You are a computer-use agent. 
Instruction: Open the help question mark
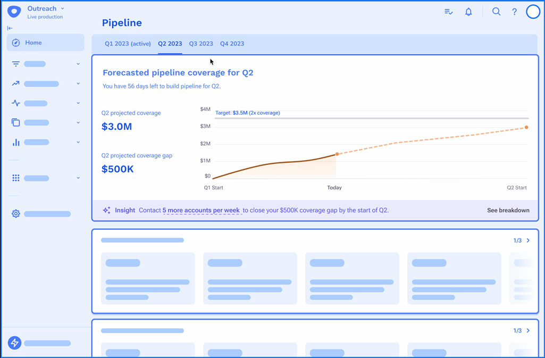pos(514,11)
